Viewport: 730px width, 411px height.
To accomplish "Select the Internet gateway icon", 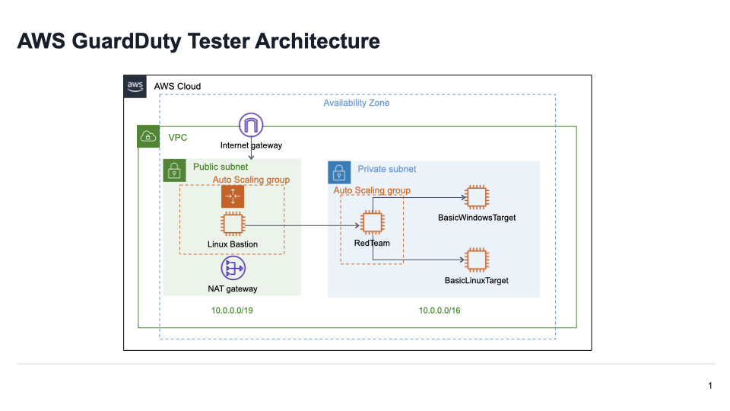I will [251, 125].
